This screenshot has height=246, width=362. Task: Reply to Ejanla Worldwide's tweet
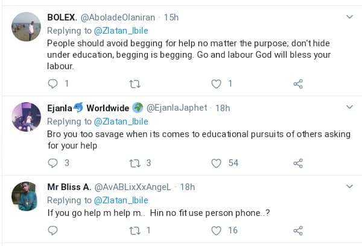[52, 163]
